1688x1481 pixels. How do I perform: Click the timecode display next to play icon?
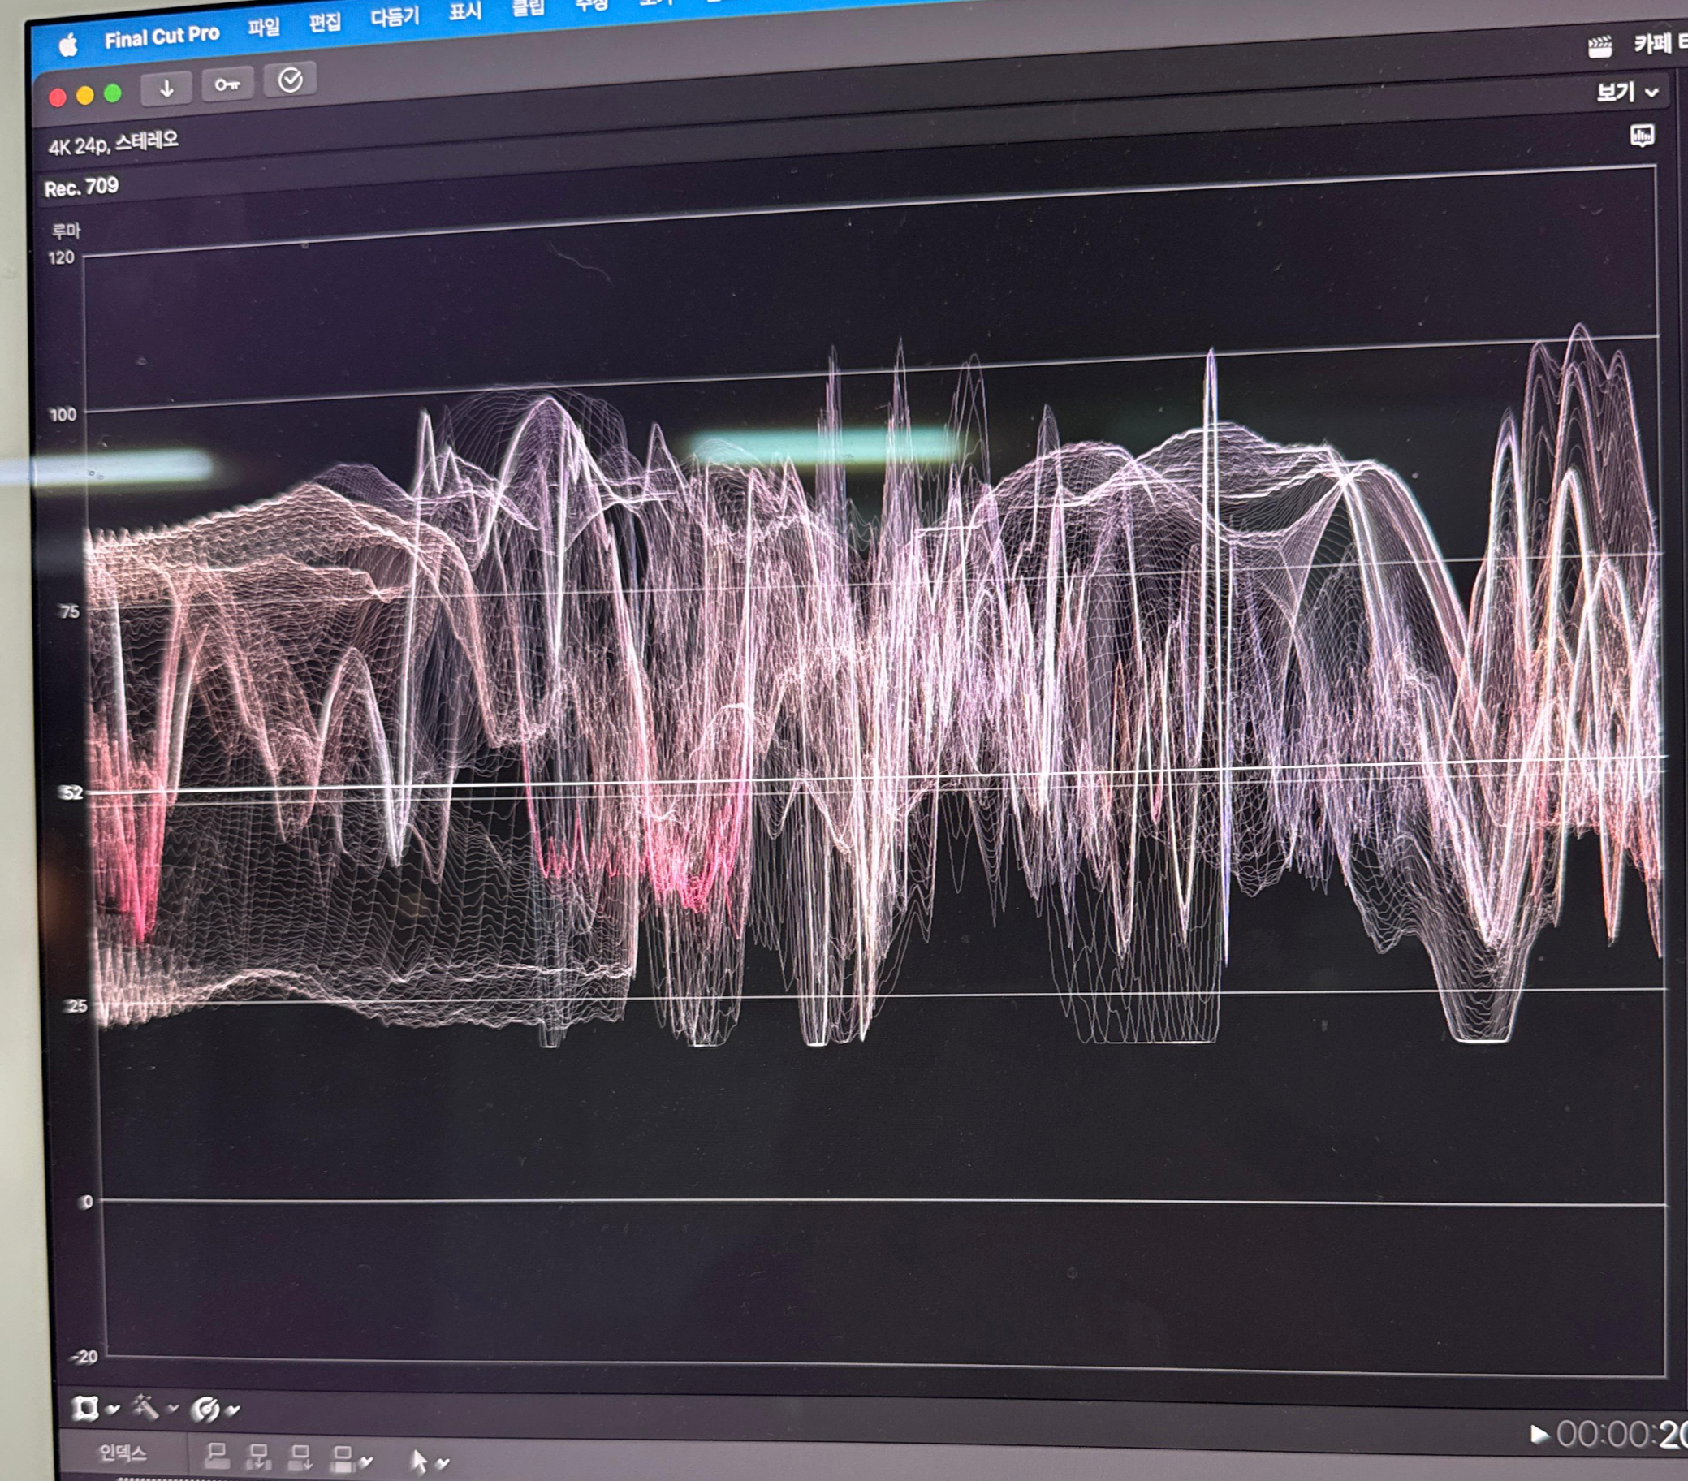pyautogui.click(x=1621, y=1435)
